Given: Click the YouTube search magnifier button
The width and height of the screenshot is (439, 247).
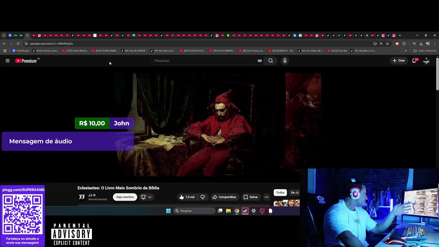Looking at the screenshot, I should 271,61.
